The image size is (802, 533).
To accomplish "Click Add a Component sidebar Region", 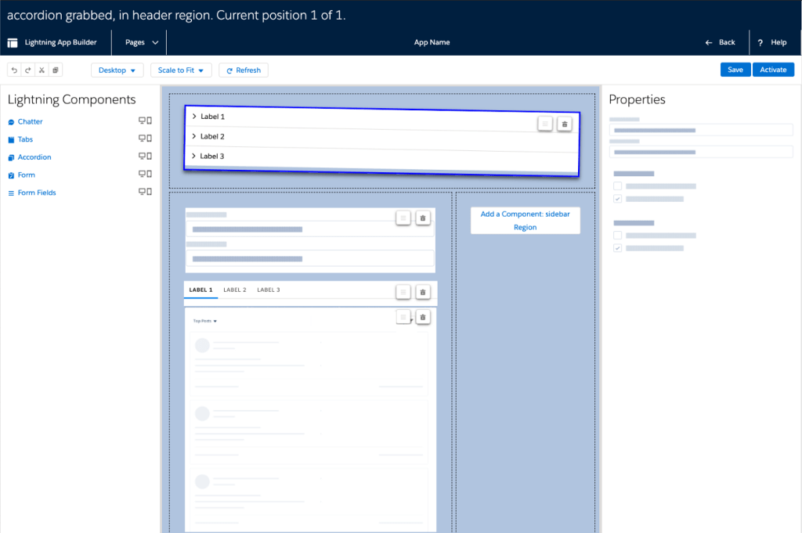I will (526, 221).
